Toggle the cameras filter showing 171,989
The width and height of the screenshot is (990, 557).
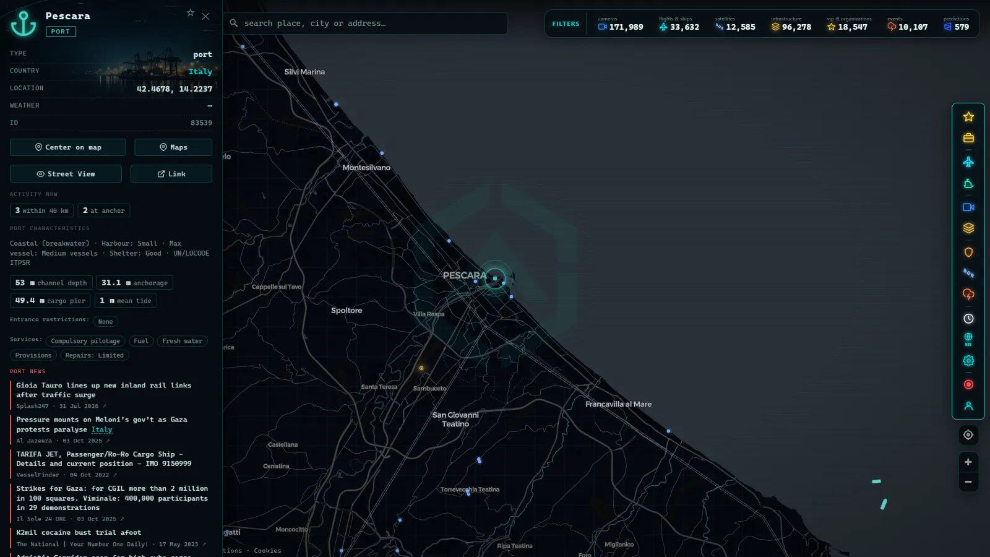pyautogui.click(x=620, y=24)
